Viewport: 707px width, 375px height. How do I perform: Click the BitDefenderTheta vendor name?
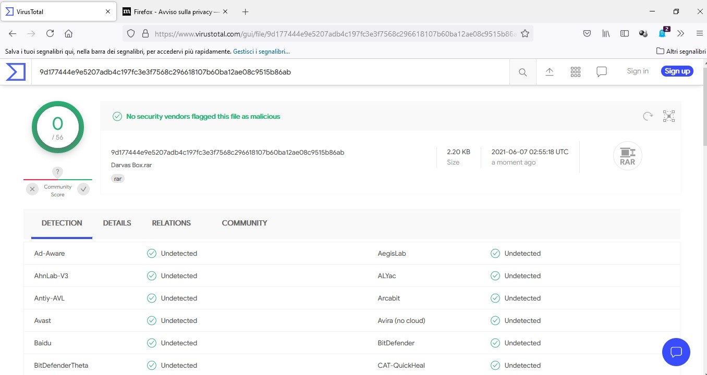61,366
